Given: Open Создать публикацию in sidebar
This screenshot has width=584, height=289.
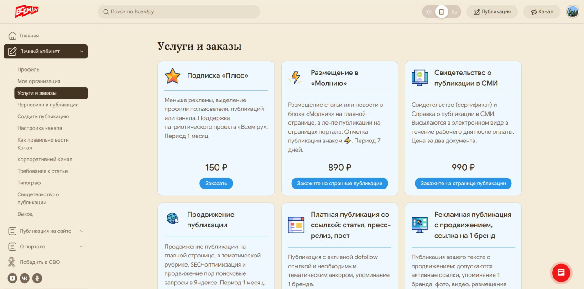Looking at the screenshot, I should click(x=43, y=116).
